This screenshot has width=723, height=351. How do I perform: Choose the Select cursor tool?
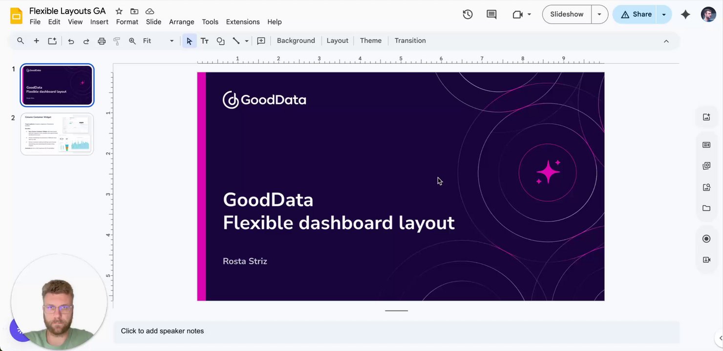point(189,41)
